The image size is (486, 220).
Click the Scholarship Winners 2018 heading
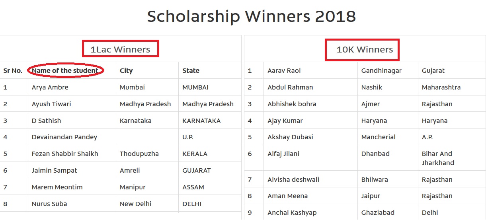[251, 17]
